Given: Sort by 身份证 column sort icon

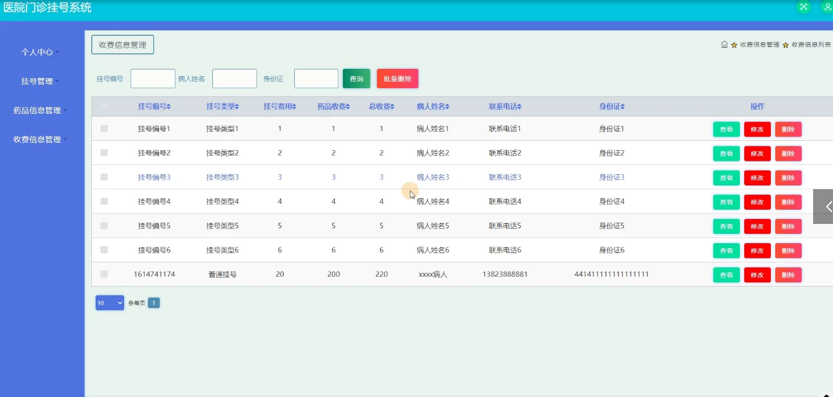Looking at the screenshot, I should pyautogui.click(x=622, y=107).
